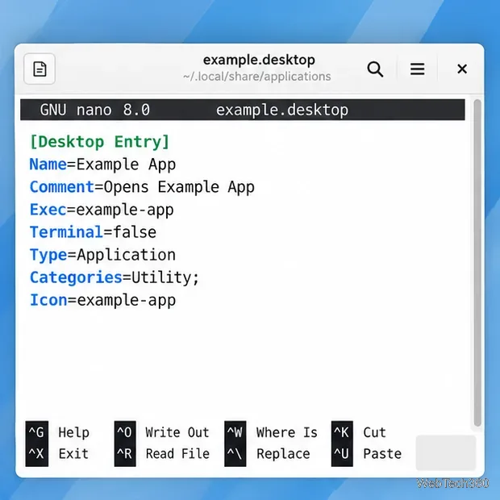500x500 pixels.
Task: Click the ^K shortcut key box
Action: pyautogui.click(x=342, y=432)
